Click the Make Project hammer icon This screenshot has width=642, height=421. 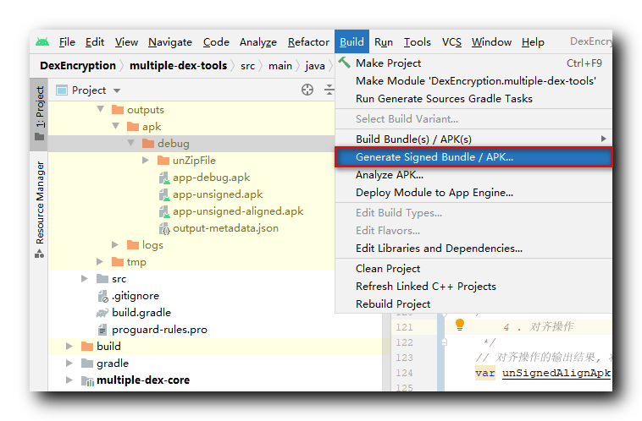point(345,62)
